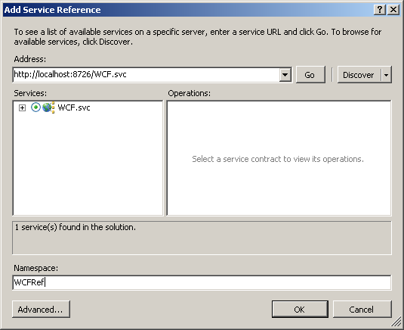Click blank space in the Services list
The height and width of the screenshot is (330, 404).
point(88,165)
